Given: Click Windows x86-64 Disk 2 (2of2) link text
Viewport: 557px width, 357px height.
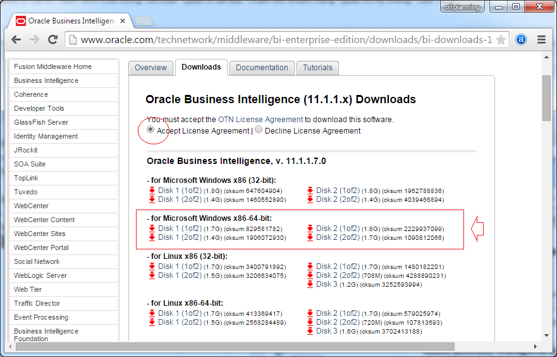Looking at the screenshot, I should click(338, 237).
